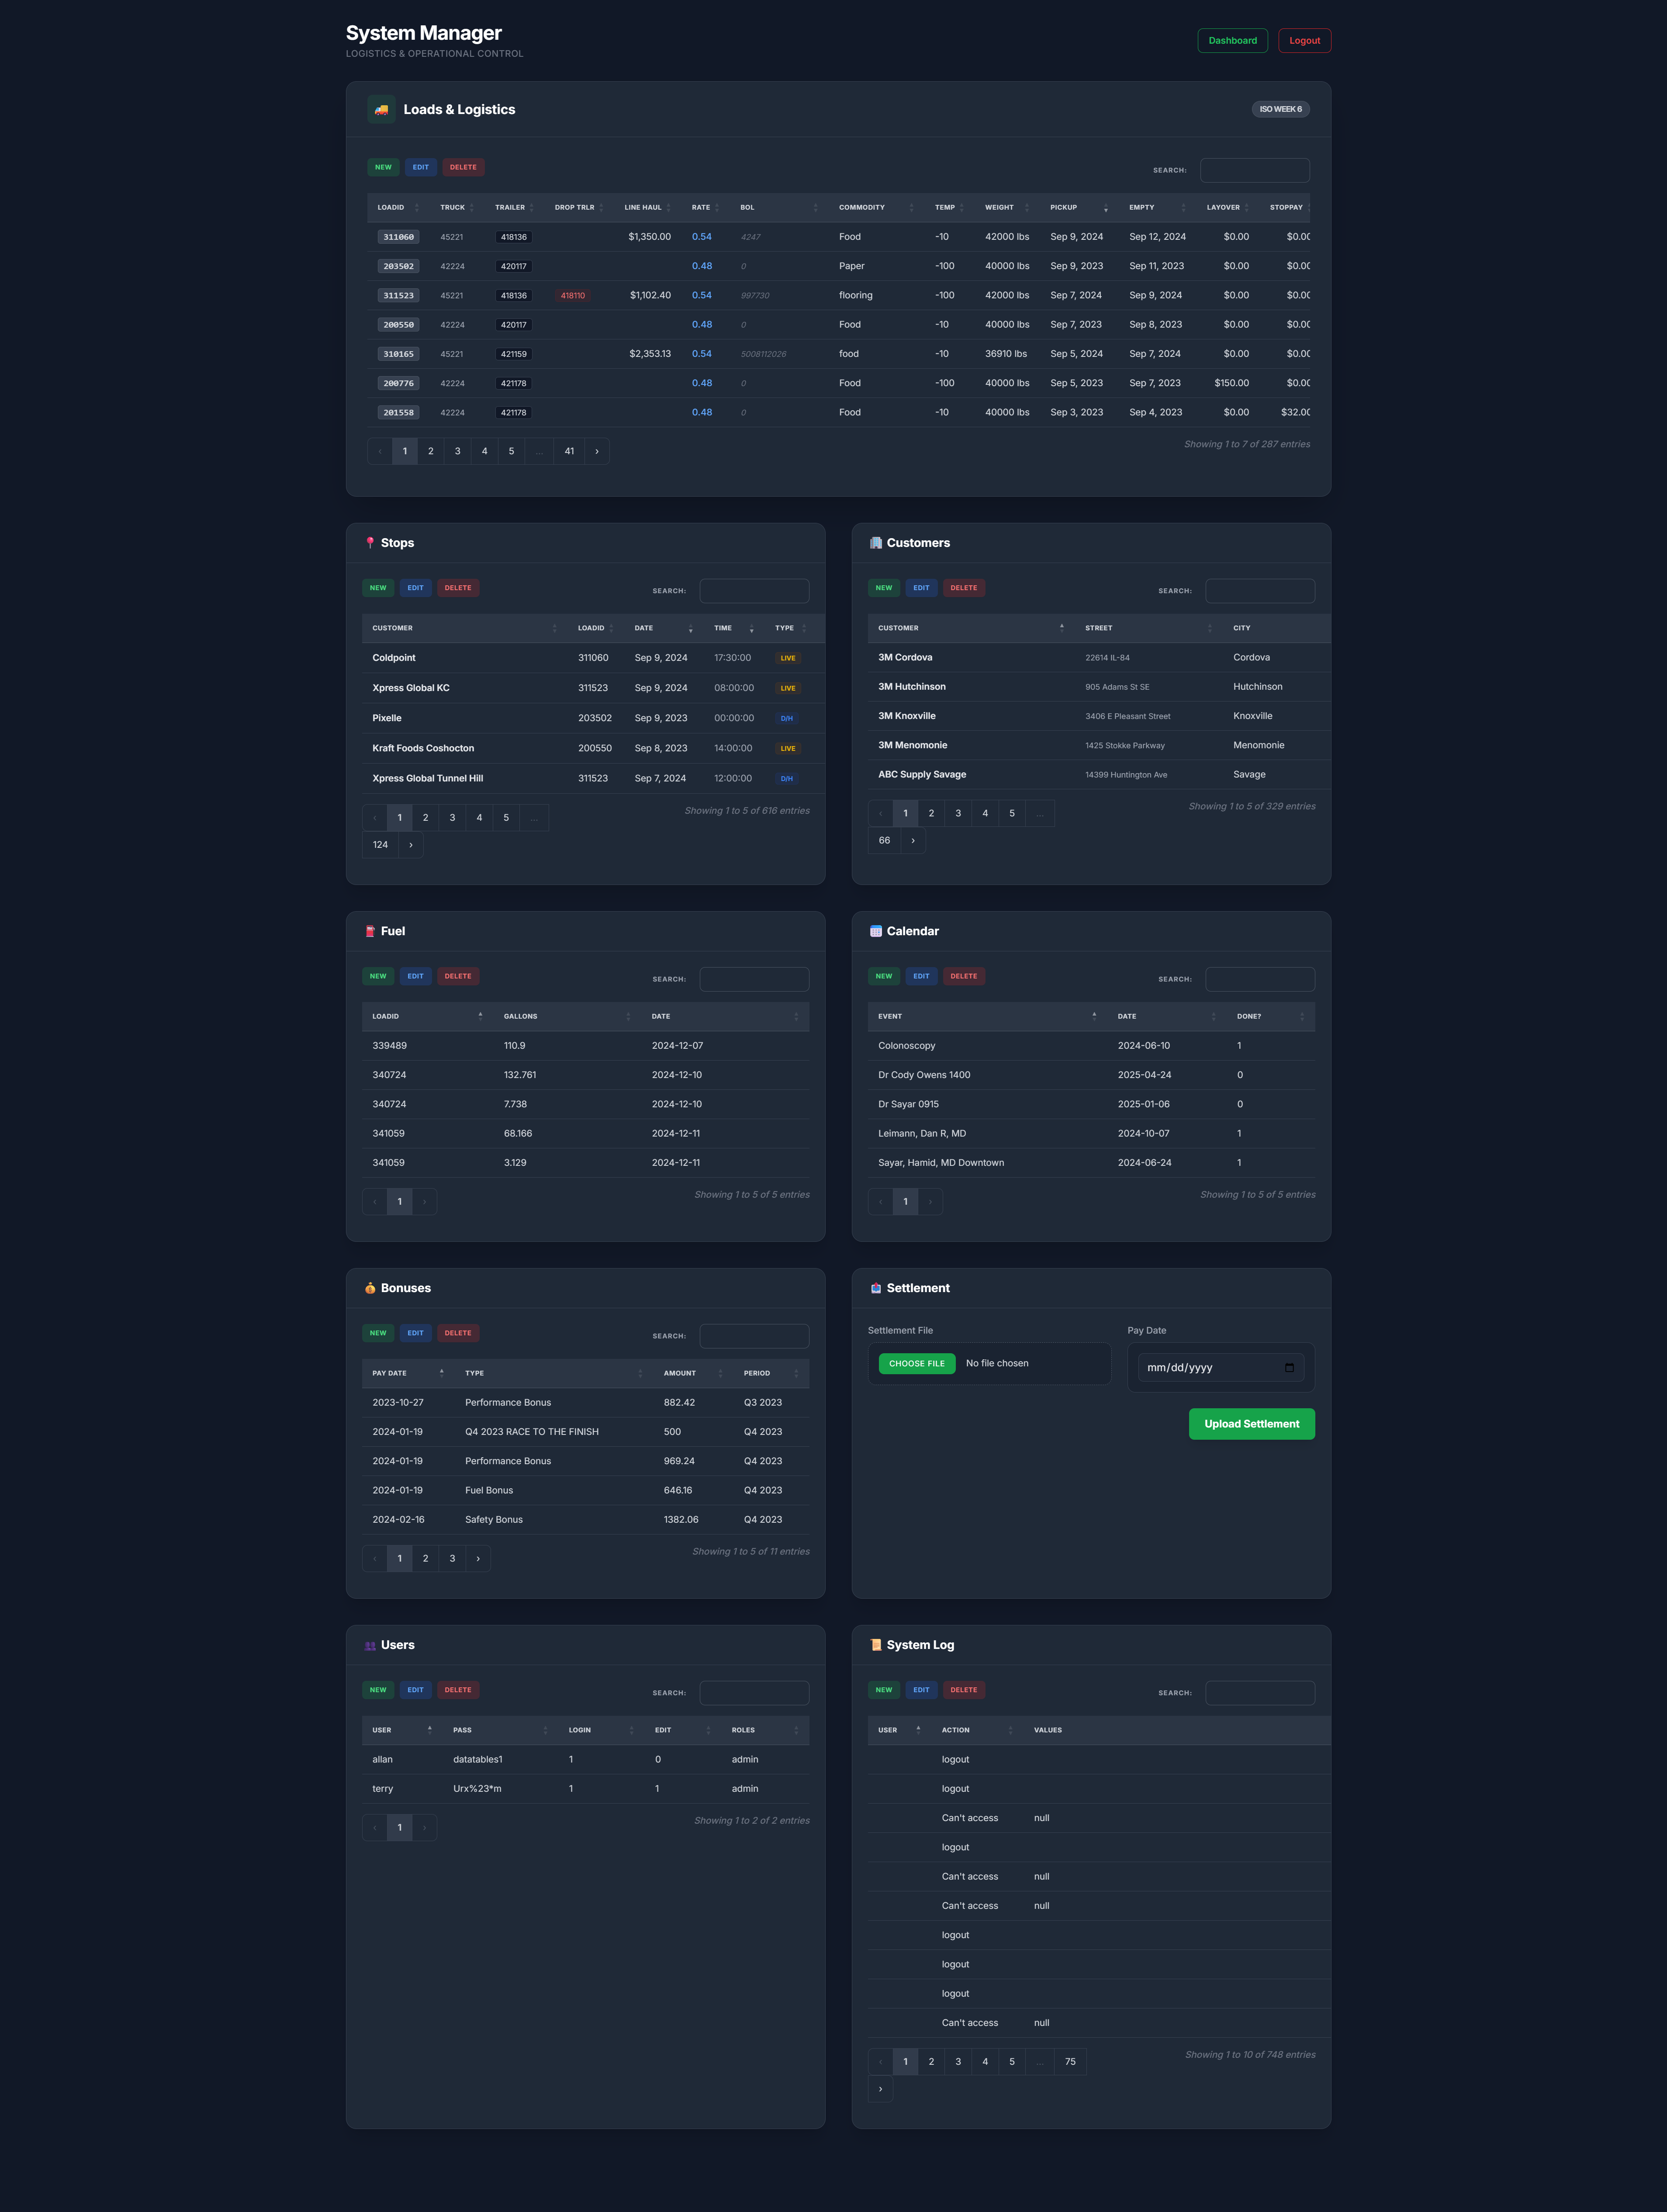Click the users icon in the Users panel header
The width and height of the screenshot is (1667, 2212).
(369, 1645)
